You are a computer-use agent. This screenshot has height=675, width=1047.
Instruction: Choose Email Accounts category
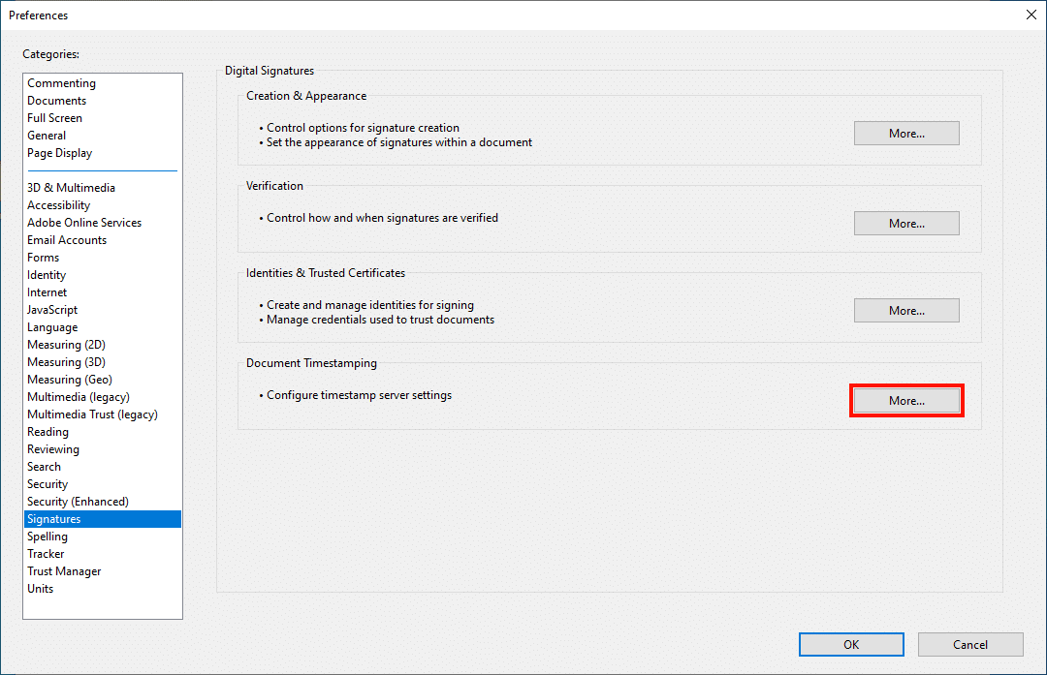tap(67, 240)
